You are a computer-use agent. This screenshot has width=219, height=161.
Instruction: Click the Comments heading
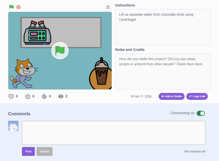tap(19, 114)
